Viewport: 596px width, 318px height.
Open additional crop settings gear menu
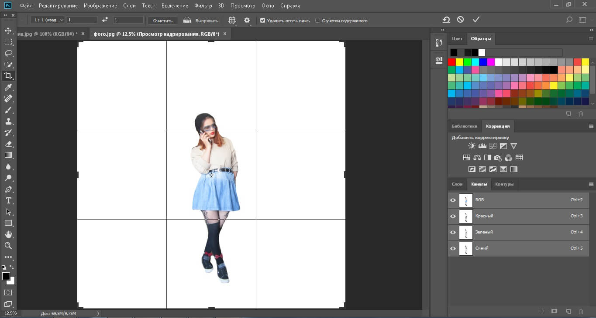tap(247, 20)
